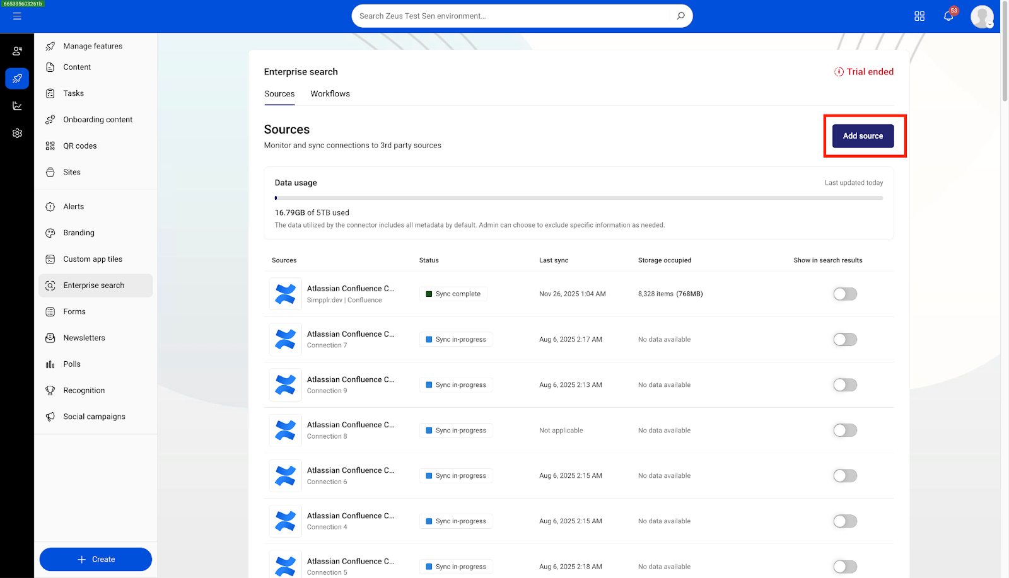Click the Add source button

(862, 136)
